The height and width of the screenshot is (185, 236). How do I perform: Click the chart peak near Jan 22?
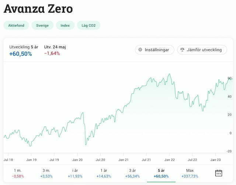coord(169,75)
